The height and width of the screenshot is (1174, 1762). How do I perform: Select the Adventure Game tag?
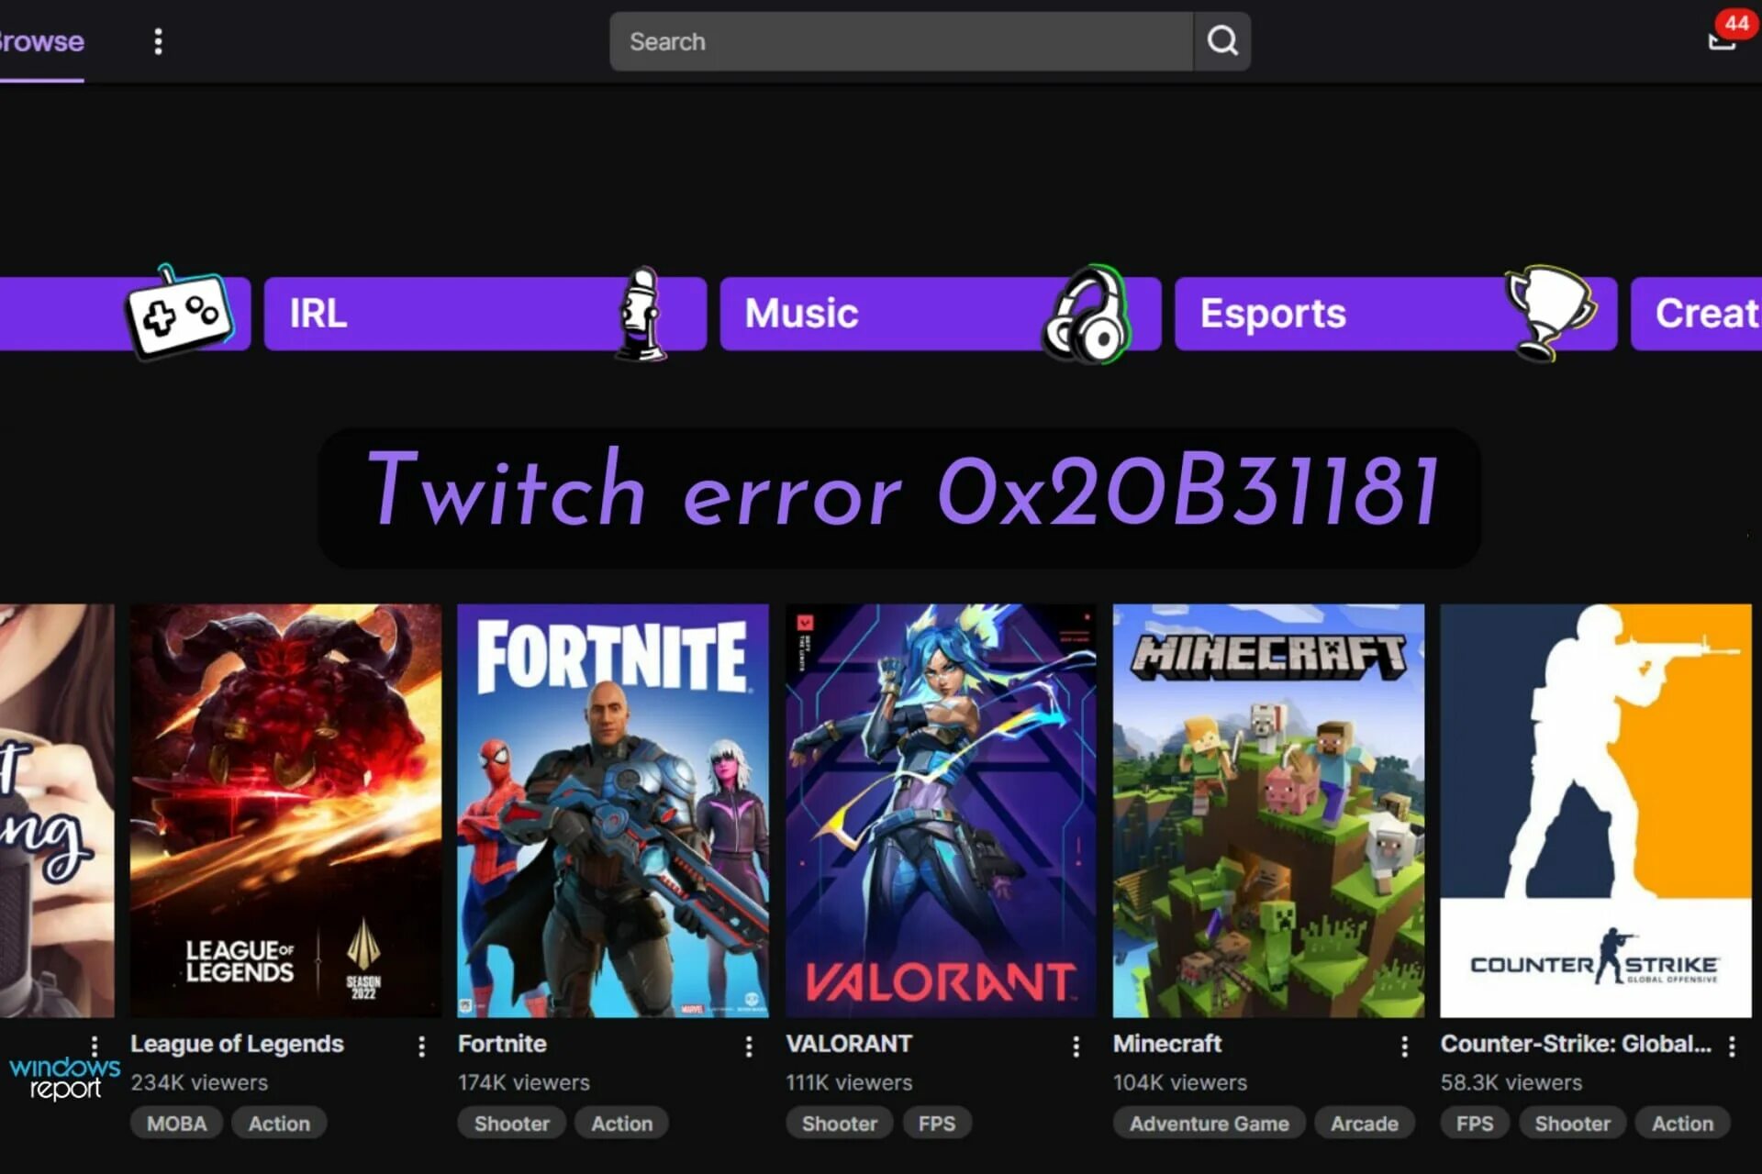[x=1209, y=1124]
